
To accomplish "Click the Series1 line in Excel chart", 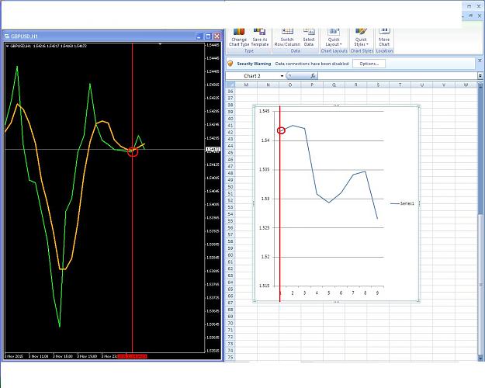I will click(x=311, y=161).
